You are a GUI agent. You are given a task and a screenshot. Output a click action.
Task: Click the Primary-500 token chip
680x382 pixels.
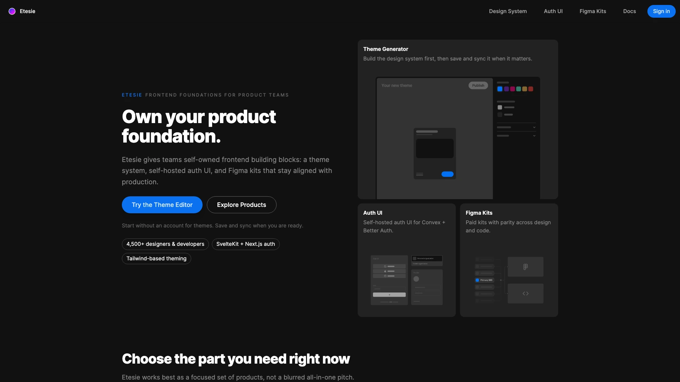(x=484, y=280)
